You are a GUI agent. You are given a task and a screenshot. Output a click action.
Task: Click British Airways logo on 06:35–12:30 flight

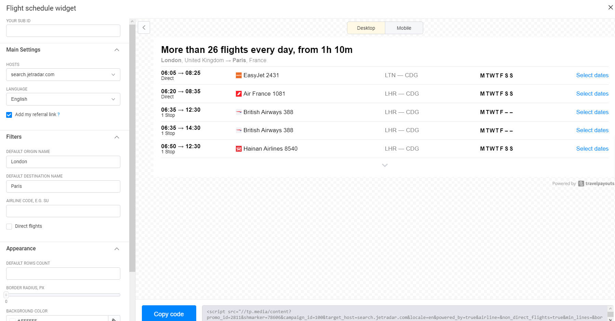(239, 112)
